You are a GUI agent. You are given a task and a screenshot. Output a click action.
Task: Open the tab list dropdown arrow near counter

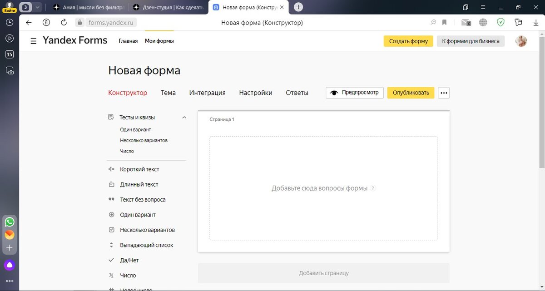click(x=37, y=7)
